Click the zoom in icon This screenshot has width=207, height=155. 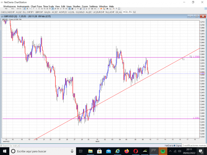coord(114,9)
